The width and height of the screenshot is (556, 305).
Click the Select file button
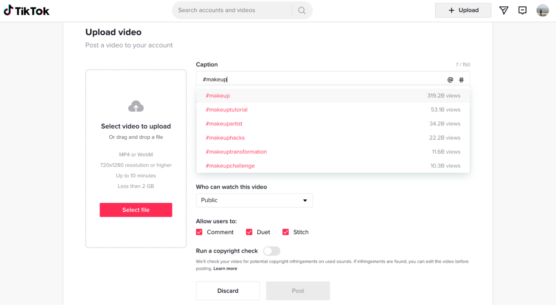[136, 210]
